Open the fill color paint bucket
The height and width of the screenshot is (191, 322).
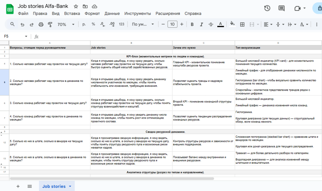coord(232,24)
